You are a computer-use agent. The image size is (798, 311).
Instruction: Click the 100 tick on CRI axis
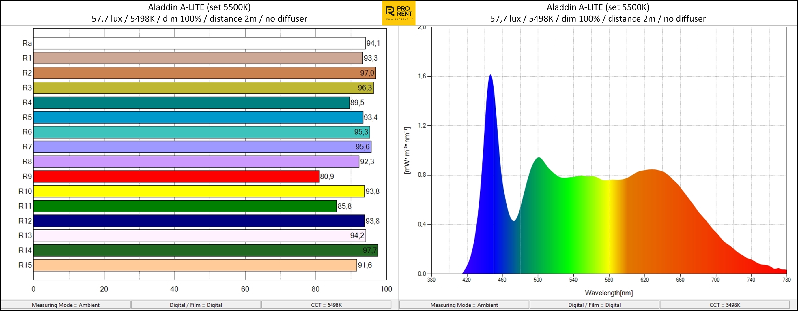pyautogui.click(x=386, y=289)
